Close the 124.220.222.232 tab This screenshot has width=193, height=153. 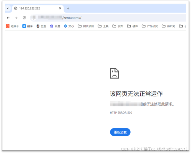pos(60,8)
